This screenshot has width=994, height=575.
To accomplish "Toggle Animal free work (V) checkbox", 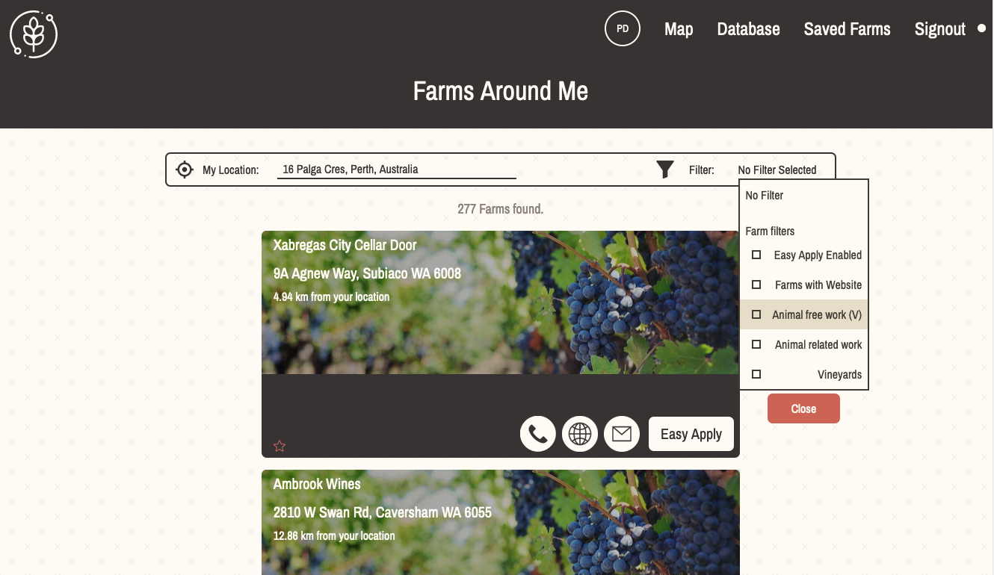I will click(x=756, y=314).
